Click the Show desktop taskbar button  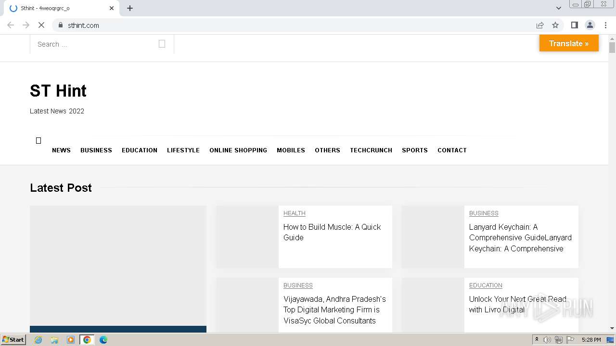[x=611, y=340]
